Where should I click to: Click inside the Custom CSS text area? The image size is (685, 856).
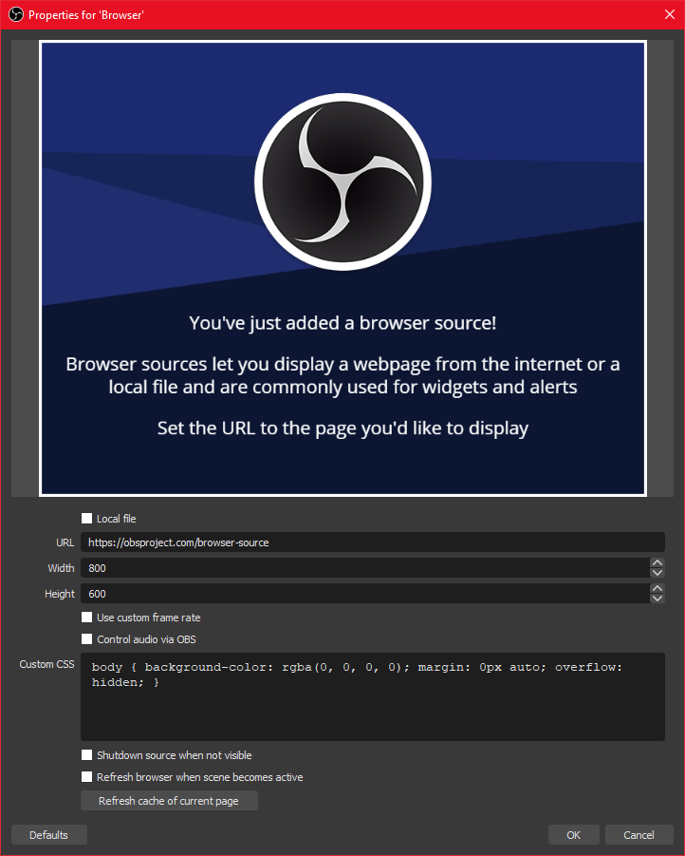coord(373,696)
